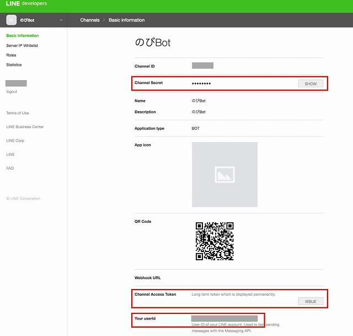
Task: Click the LINE developers logo
Action: (26, 3)
